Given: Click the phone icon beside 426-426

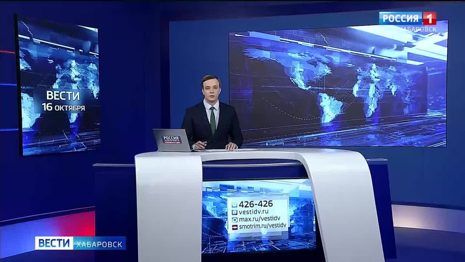Looking at the screenshot, I should coord(234,205).
